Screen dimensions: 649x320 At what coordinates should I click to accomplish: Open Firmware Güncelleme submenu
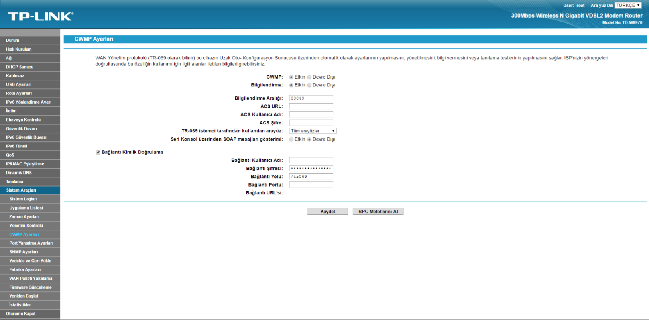pos(30,287)
